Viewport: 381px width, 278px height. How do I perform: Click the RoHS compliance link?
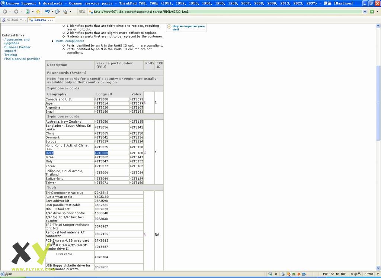tap(69, 41)
